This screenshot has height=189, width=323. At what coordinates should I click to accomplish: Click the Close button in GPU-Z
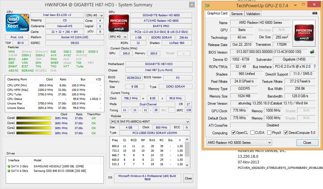(307, 142)
